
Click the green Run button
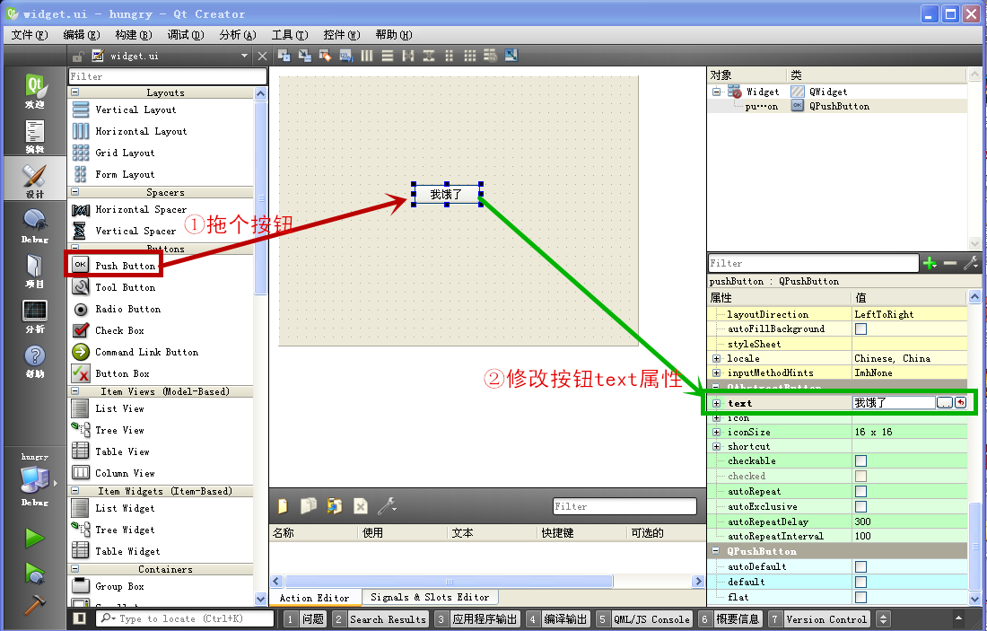(35, 539)
